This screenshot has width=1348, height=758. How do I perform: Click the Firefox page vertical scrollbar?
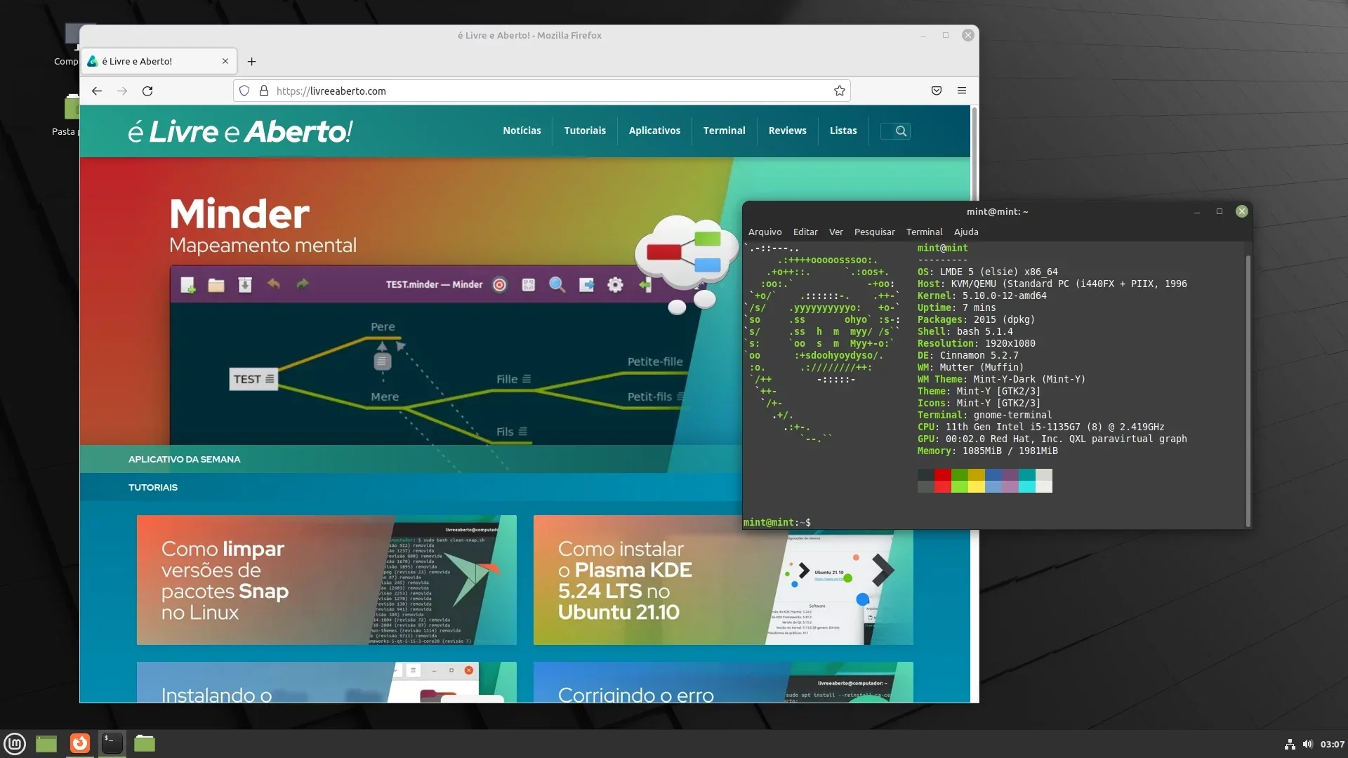pyautogui.click(x=974, y=153)
